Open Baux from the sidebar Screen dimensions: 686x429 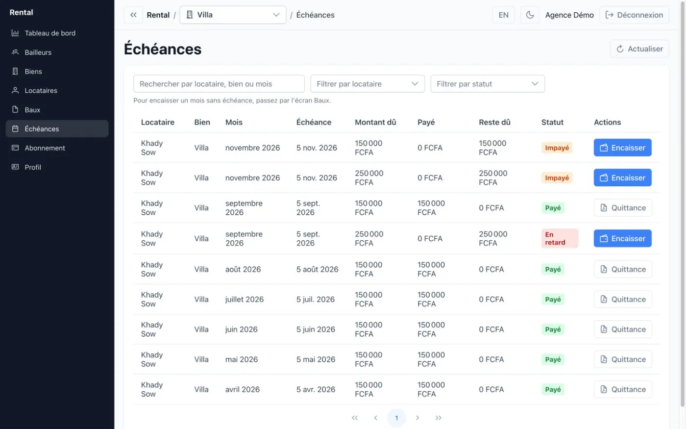coord(57,110)
